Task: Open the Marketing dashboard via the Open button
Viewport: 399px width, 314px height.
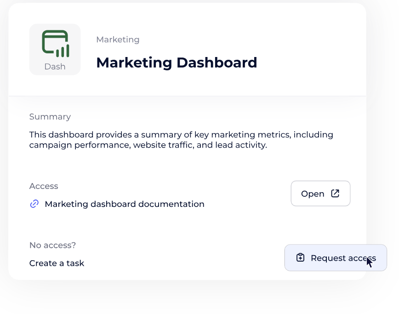Action: [x=320, y=194]
